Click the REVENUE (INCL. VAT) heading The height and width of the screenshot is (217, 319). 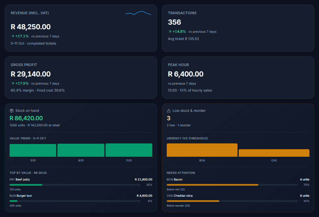(30, 13)
